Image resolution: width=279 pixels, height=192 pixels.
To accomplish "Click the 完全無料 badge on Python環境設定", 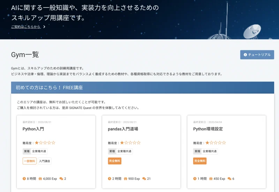I will [x=200, y=161].
